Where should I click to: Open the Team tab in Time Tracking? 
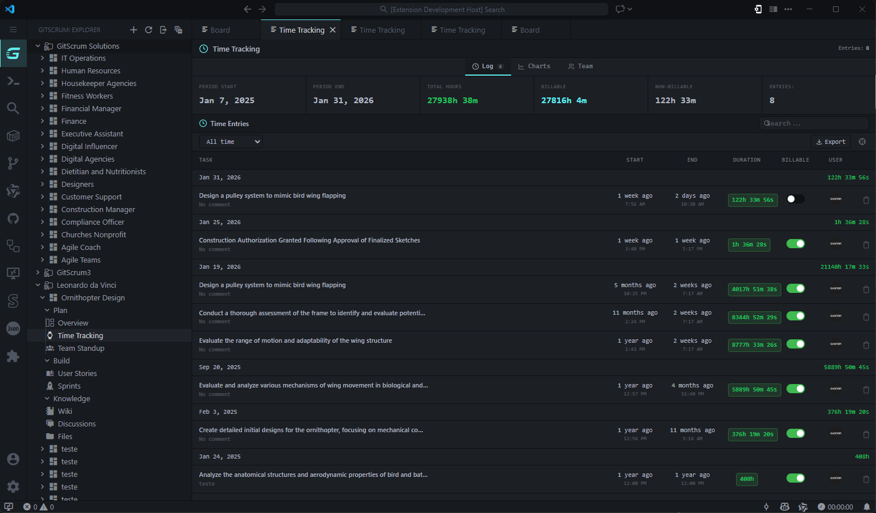pos(580,66)
